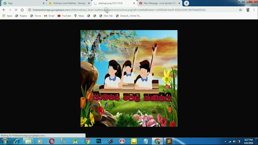Image resolution: width=258 pixels, height=145 pixels.
Task: Bookmark this page with star icon
Action: [x=241, y=10]
